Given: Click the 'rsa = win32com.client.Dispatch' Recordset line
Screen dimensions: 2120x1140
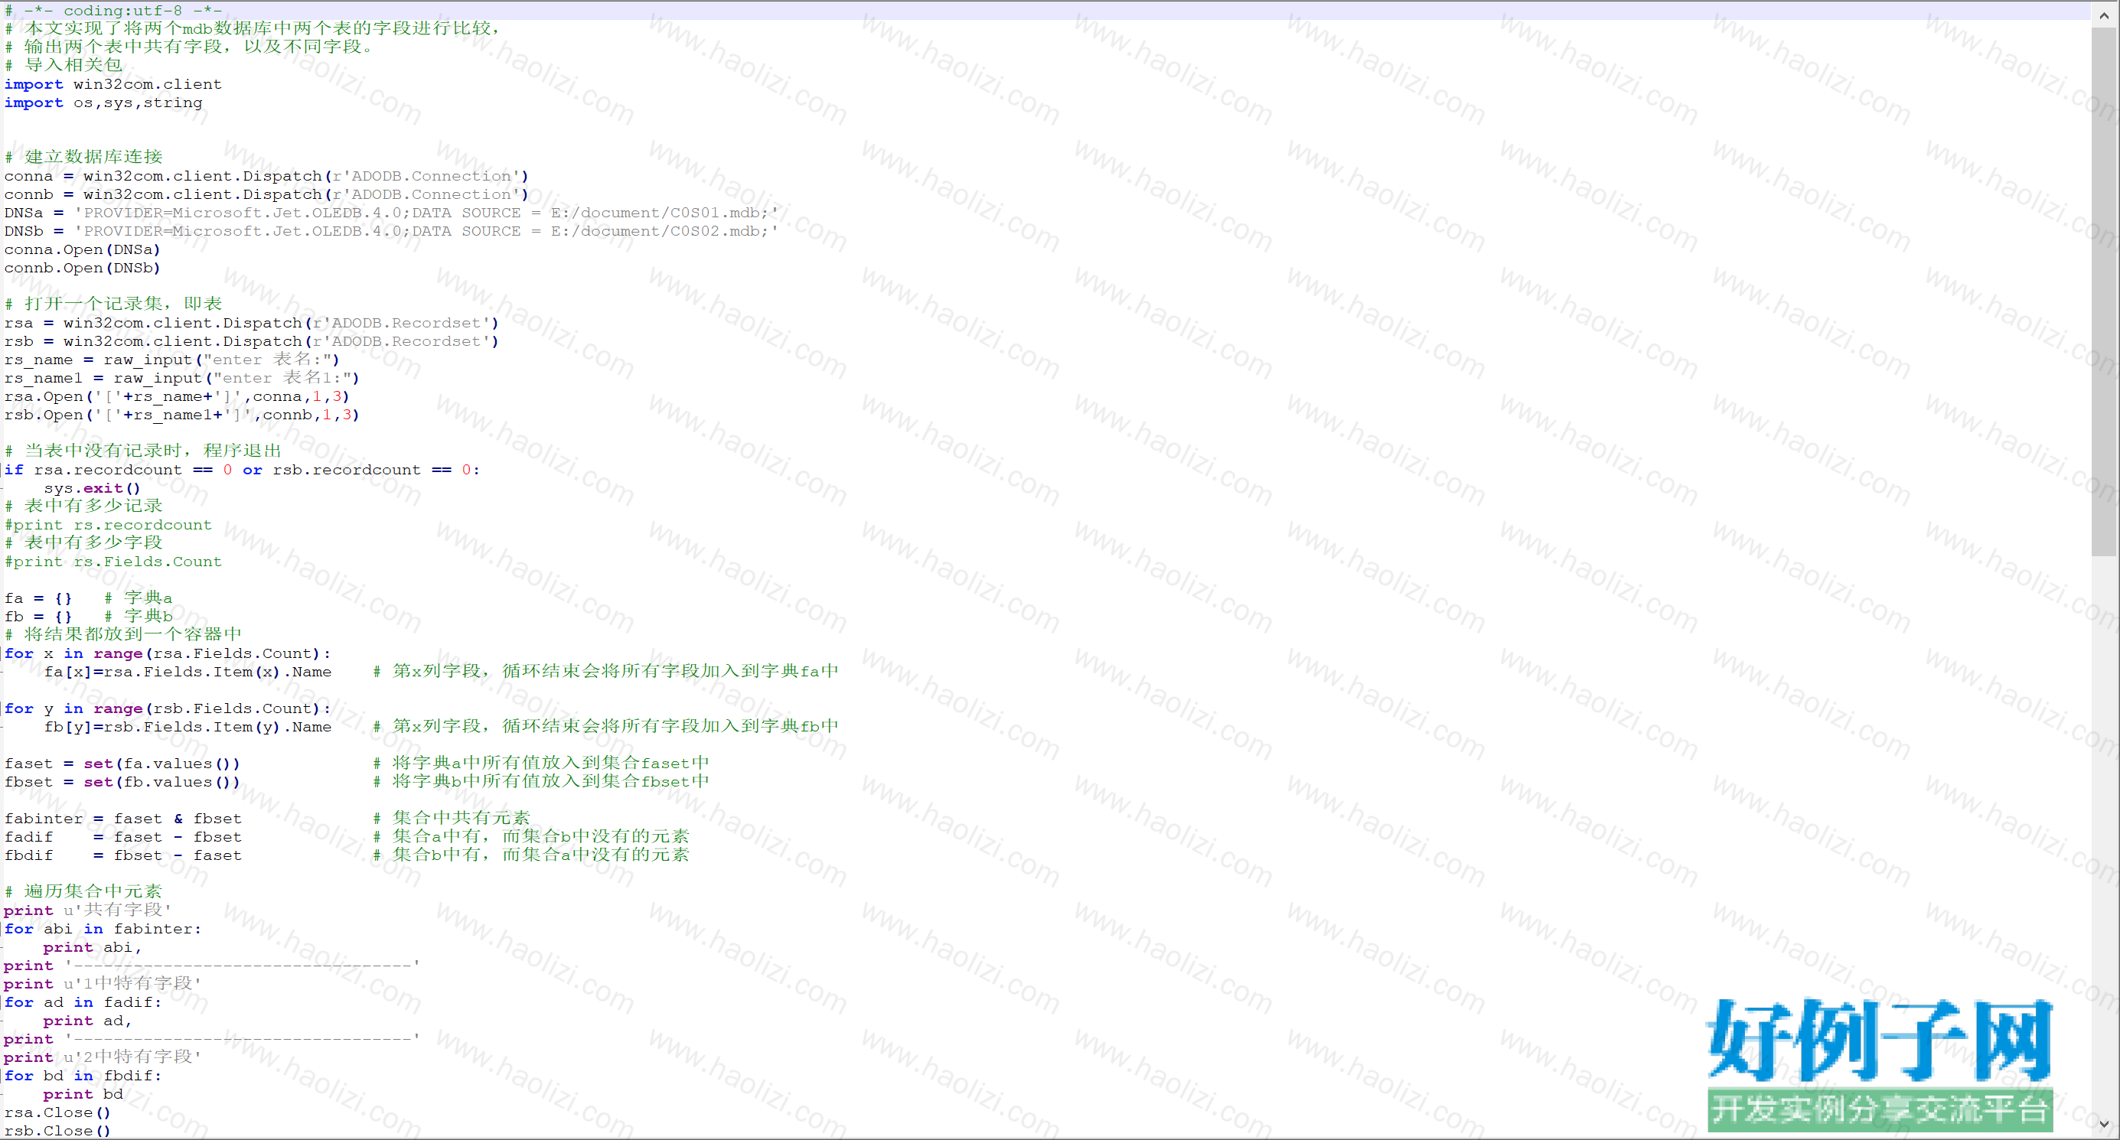Looking at the screenshot, I should pyautogui.click(x=252, y=322).
